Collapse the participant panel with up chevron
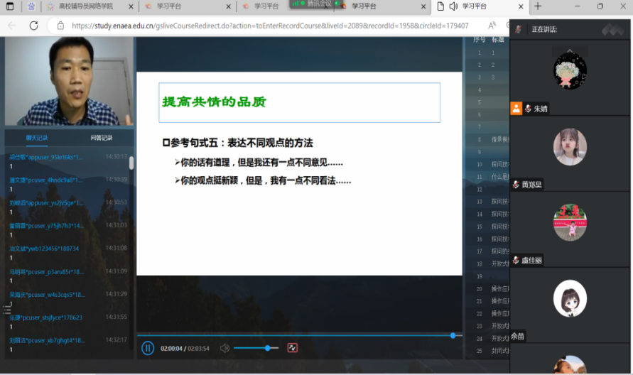Image resolution: width=633 pixels, height=375 pixels. pos(570,51)
